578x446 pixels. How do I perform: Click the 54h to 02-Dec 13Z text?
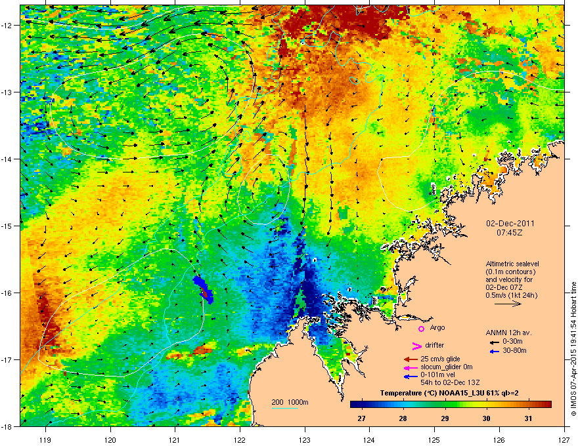[x=450, y=382]
